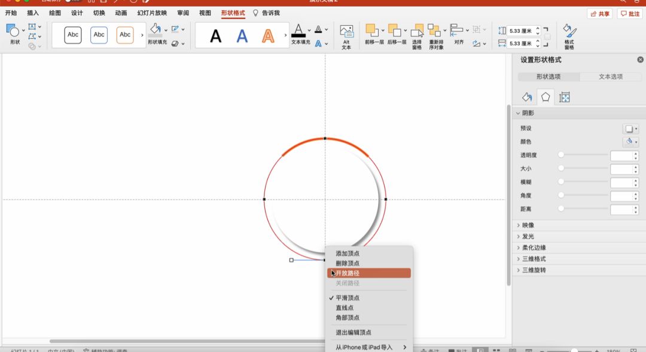Adjust the 透明度 slider handle
The image size is (646, 352).
(x=560, y=155)
